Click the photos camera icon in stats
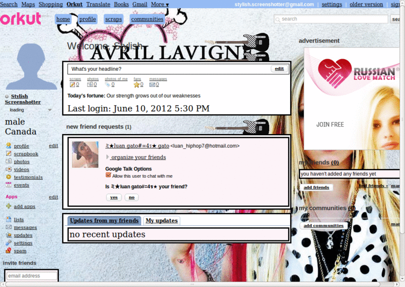This screenshot has width=405, height=287. tap(90, 84)
